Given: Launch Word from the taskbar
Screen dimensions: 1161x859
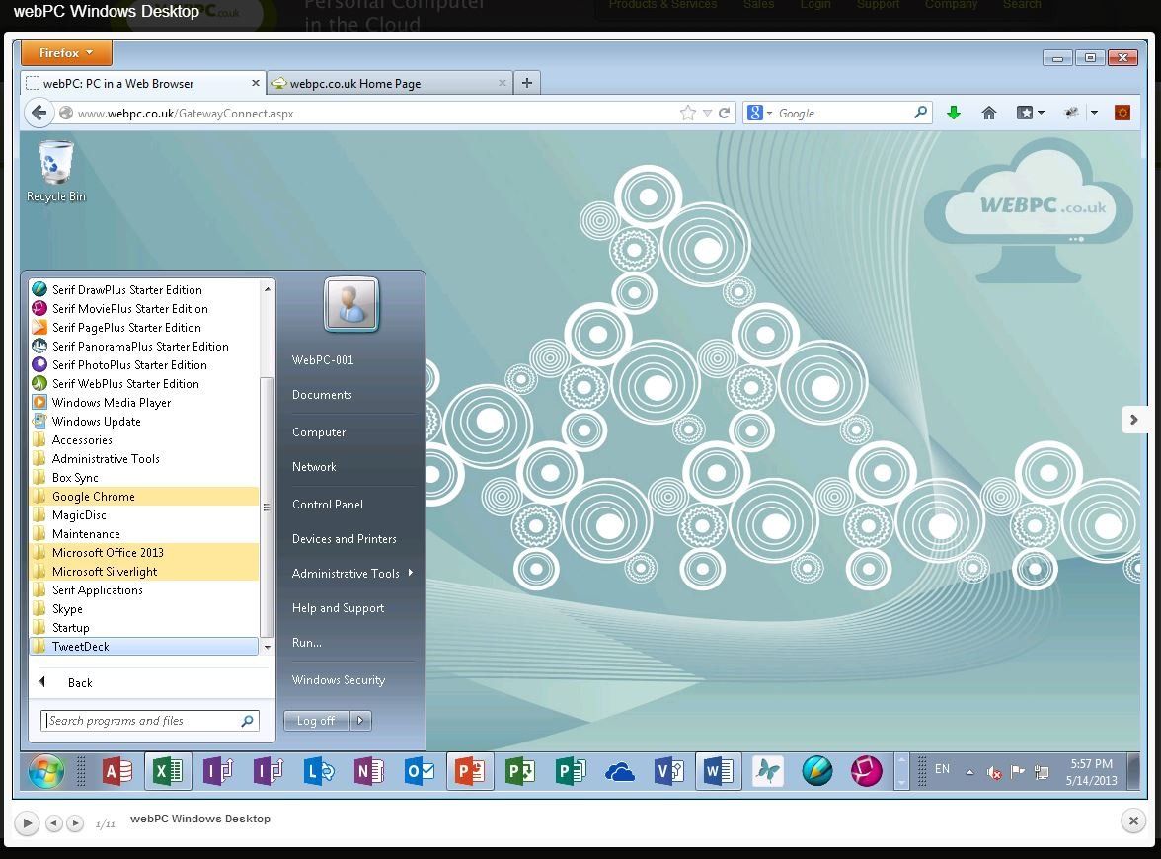Looking at the screenshot, I should (719, 772).
